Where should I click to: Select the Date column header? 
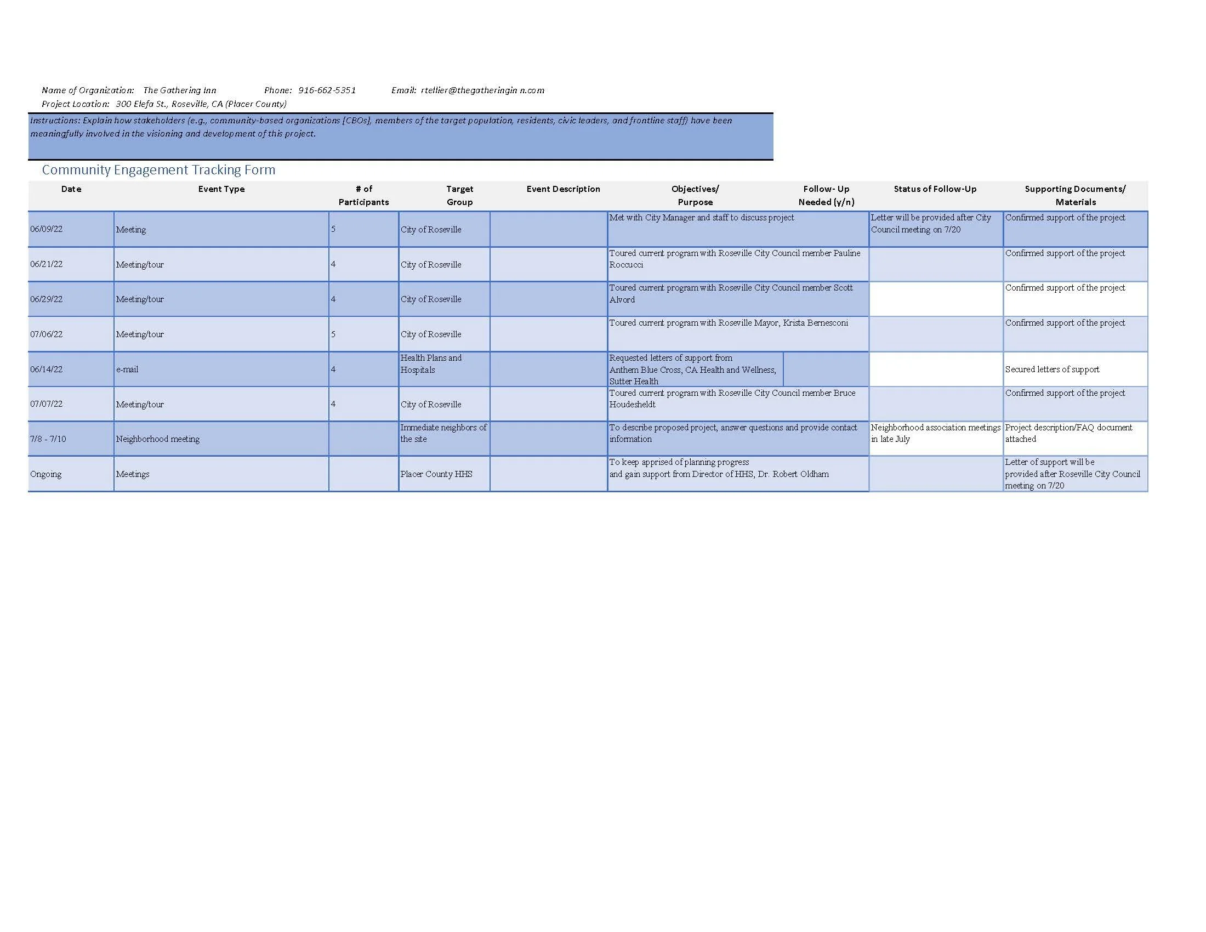(x=71, y=189)
